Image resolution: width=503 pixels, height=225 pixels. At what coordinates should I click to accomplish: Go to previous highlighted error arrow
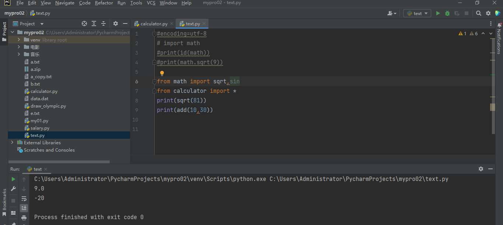pos(483,33)
